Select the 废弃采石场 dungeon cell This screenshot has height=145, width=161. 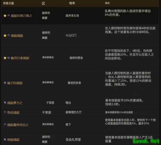(72, 16)
